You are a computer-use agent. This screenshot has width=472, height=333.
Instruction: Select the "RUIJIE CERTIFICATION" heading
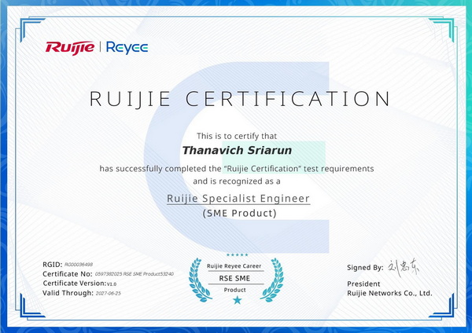tap(240, 99)
